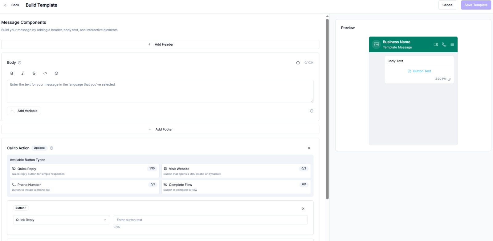Viewport: 493px width, 241px height.
Task: Toggle strikethrough formatting icon
Action: tap(34, 73)
